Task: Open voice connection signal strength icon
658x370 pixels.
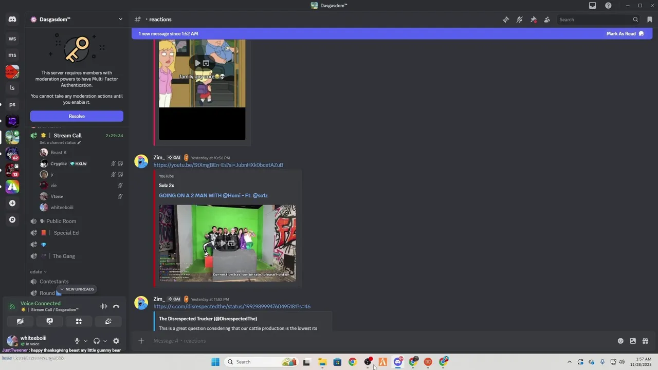Action: pyautogui.click(x=12, y=306)
